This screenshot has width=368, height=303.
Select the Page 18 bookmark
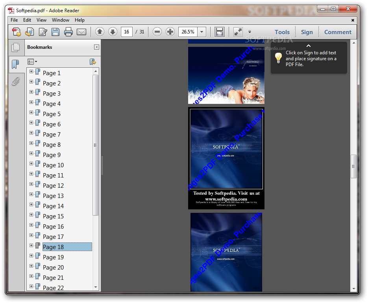click(x=67, y=247)
